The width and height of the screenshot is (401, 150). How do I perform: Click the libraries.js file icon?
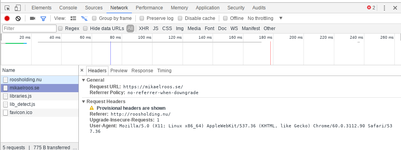[5, 96]
